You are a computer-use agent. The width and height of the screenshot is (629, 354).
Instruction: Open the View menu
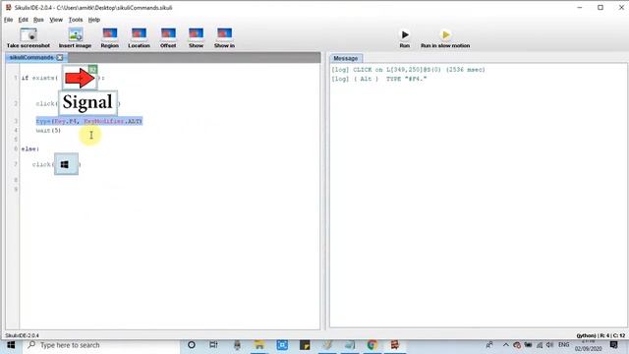tap(56, 20)
